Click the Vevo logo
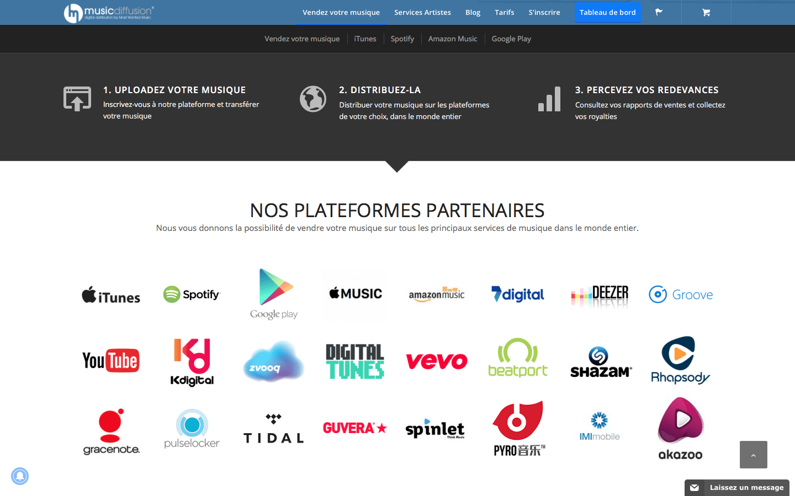The image size is (795, 496). 437,362
